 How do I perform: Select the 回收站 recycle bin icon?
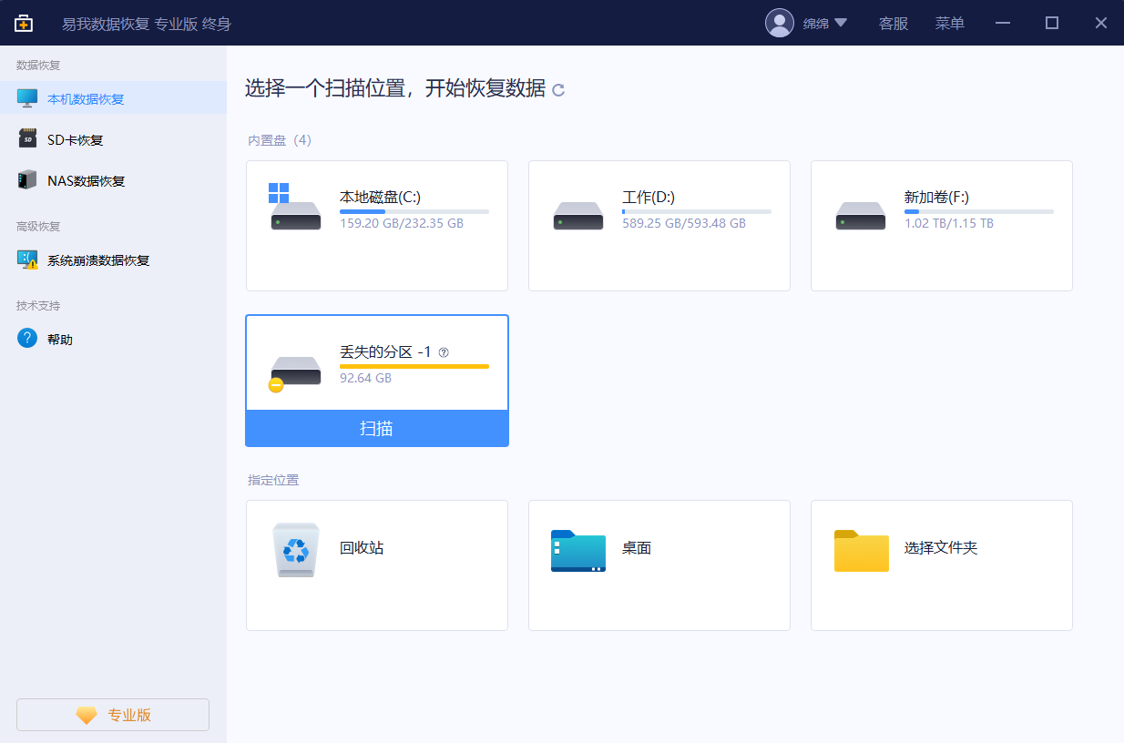click(296, 550)
